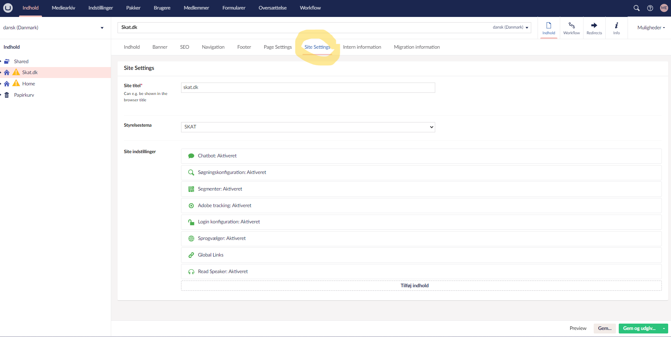The height and width of the screenshot is (337, 671).
Task: Open the Global Links item
Action: click(210, 255)
